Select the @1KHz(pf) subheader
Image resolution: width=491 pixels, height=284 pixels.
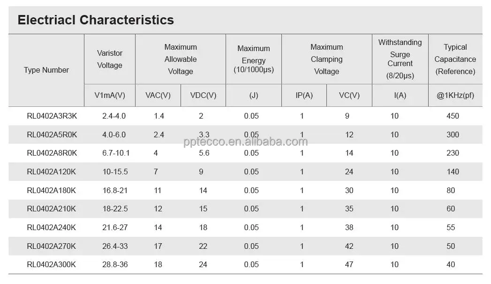(455, 96)
